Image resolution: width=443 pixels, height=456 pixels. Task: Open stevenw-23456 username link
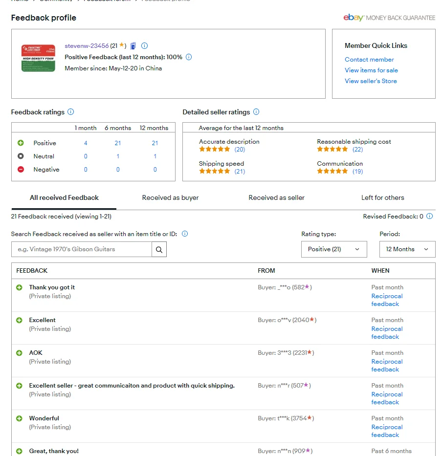pyautogui.click(x=87, y=46)
